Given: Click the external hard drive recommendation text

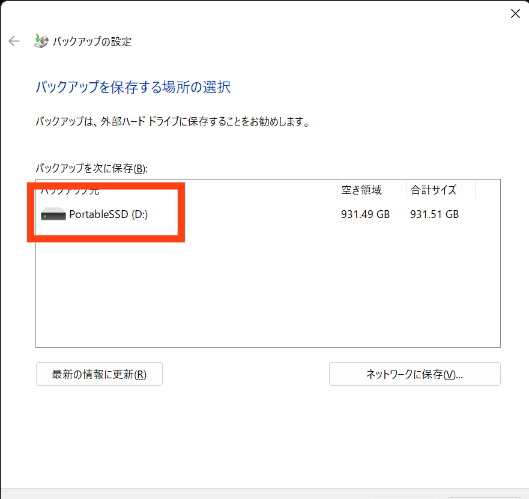Looking at the screenshot, I should click(x=172, y=122).
